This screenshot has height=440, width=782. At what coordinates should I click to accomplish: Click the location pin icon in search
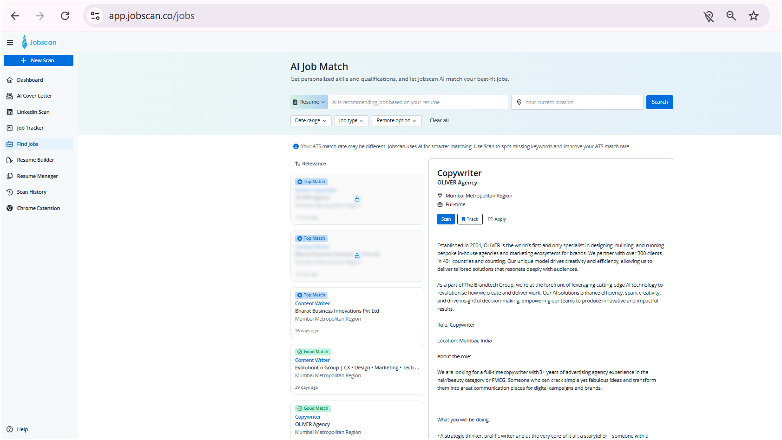point(519,102)
